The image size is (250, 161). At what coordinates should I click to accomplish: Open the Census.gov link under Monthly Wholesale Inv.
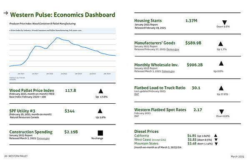(x=168, y=71)
